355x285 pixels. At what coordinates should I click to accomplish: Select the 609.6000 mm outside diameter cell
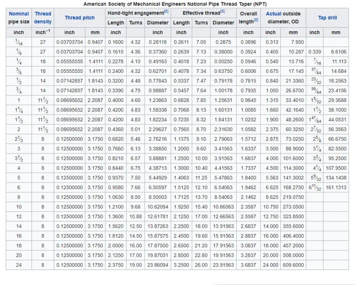293,265
